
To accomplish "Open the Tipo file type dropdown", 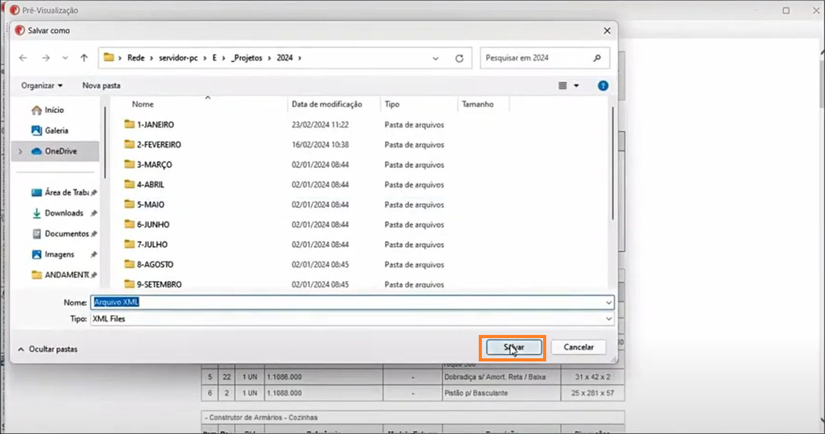I will pyautogui.click(x=608, y=319).
